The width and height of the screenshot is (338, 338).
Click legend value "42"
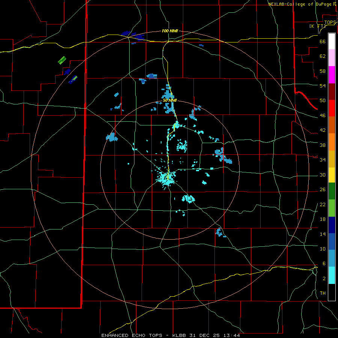pyautogui.click(x=323, y=130)
